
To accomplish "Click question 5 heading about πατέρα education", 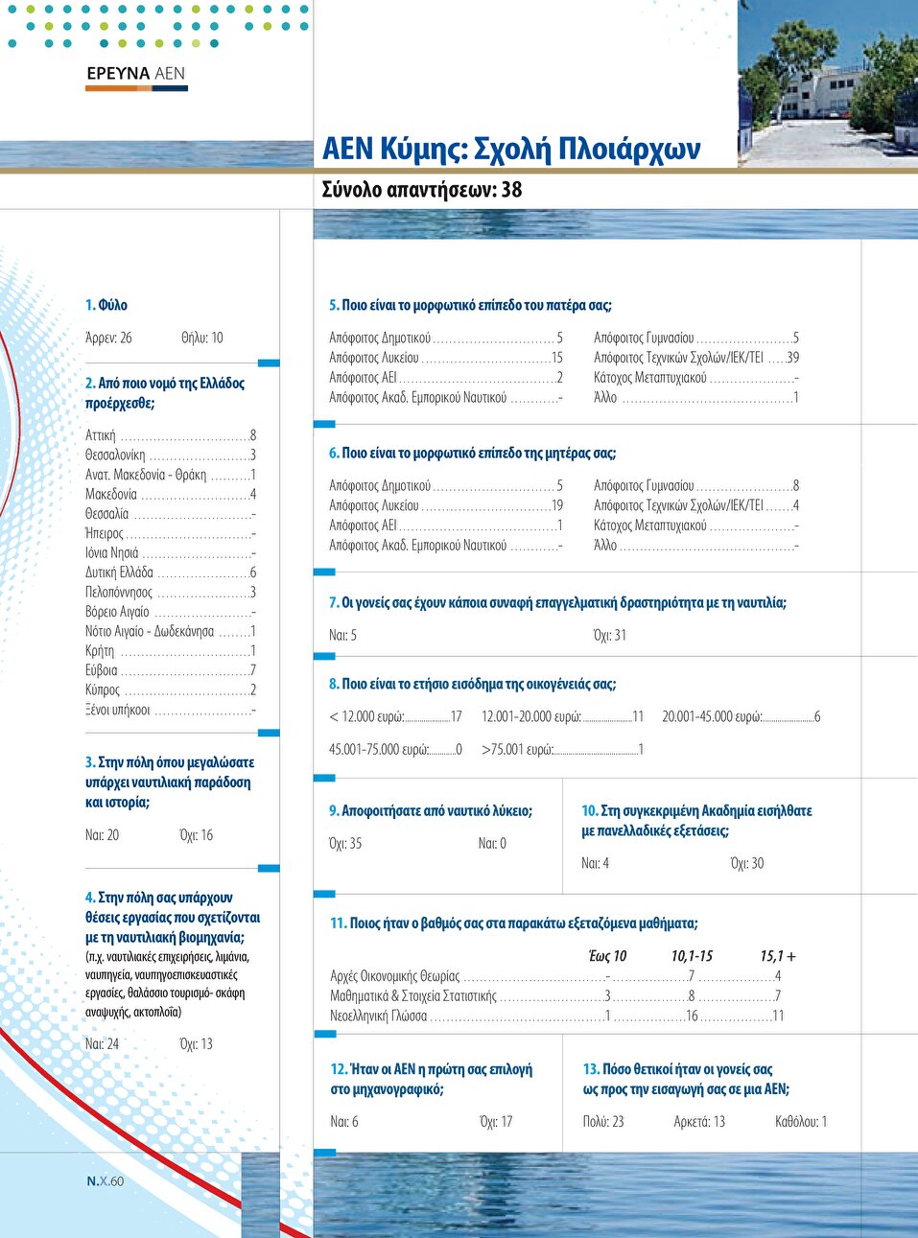I will (x=471, y=305).
